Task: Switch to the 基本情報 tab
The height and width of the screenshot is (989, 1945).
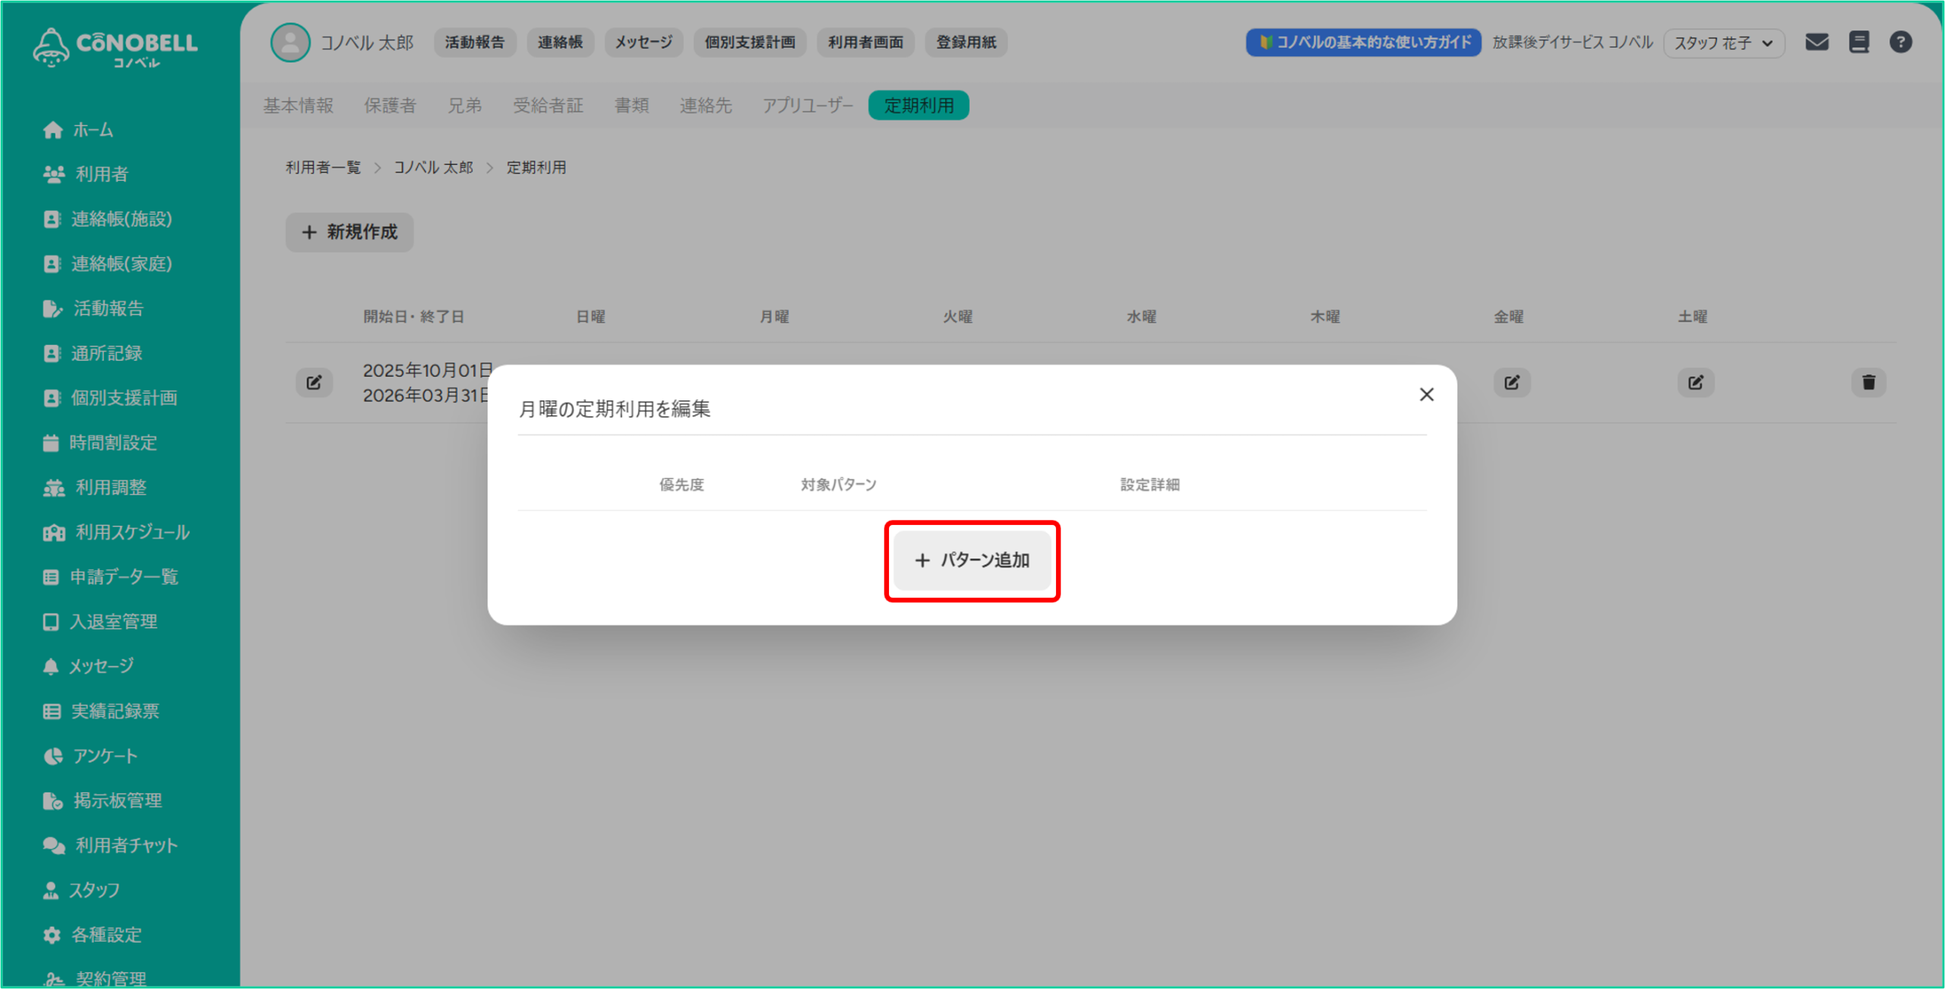Action: pyautogui.click(x=299, y=106)
